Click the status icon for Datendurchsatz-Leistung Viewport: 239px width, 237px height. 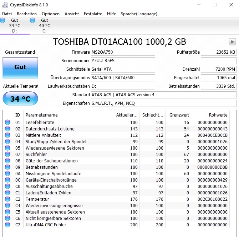[7, 129]
